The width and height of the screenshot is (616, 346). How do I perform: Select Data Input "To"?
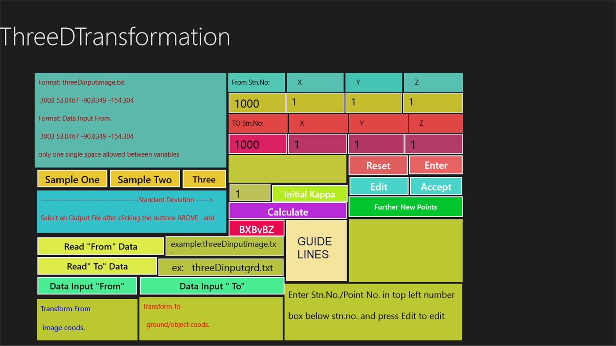[x=211, y=286]
